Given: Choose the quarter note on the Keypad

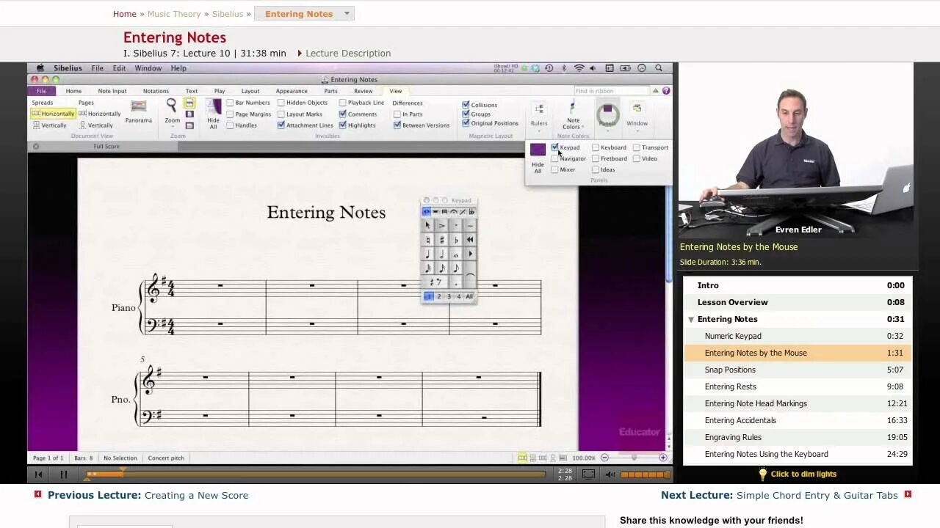Looking at the screenshot, I should (x=427, y=254).
